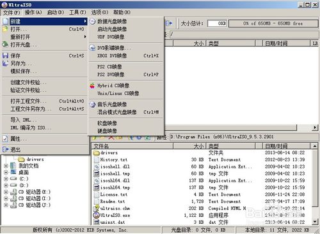Image resolution: width=320 pixels, height=234 pixels.
Task: Open the 选项 menu
Action: coord(100,12)
